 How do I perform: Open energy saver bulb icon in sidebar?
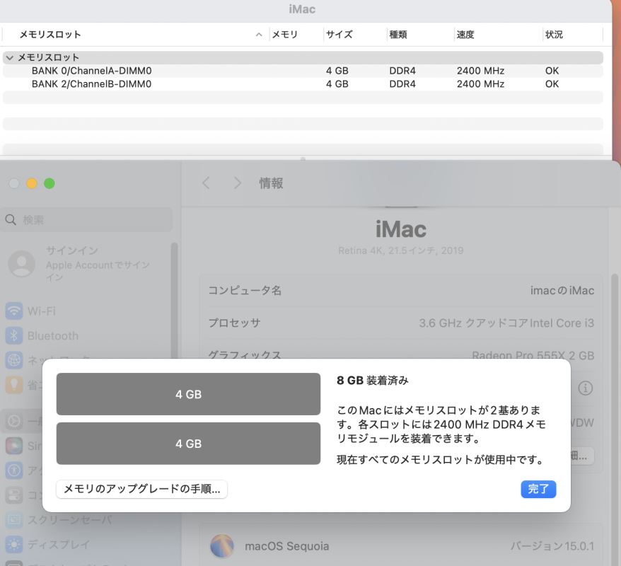[14, 384]
